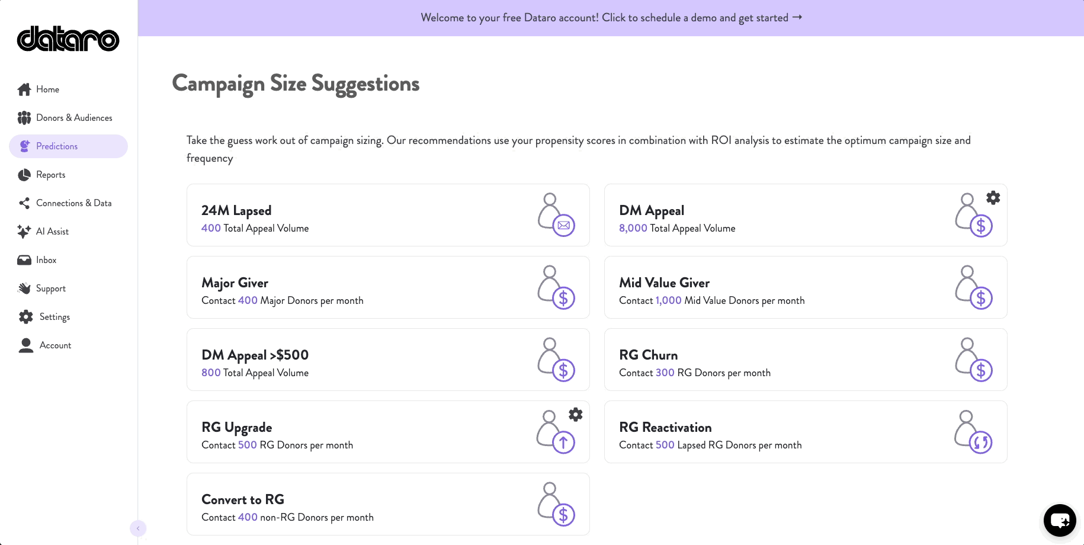Click the Connections & Data share icon
Image resolution: width=1084 pixels, height=545 pixels.
tap(24, 203)
